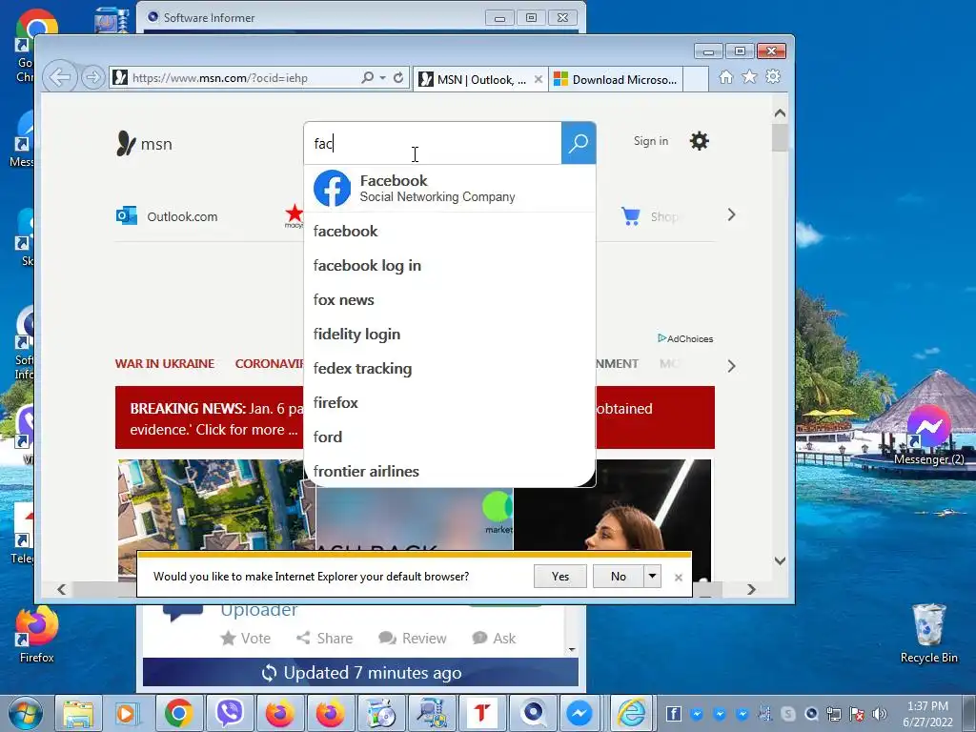Click Yes to set default browser

coord(560,577)
